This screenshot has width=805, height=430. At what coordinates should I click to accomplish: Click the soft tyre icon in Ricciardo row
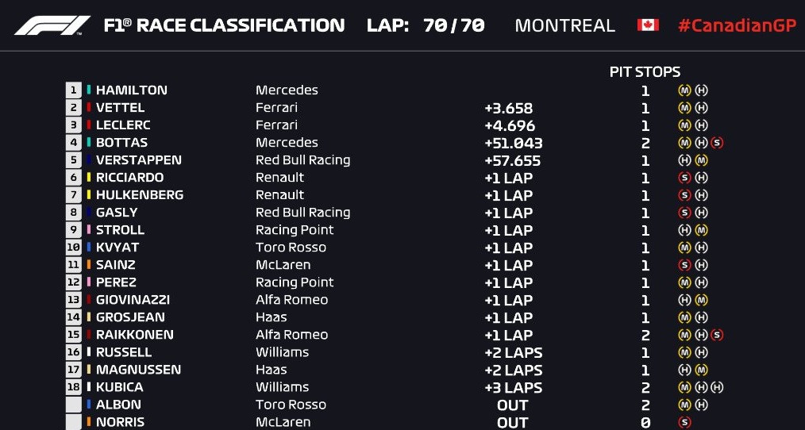tap(684, 178)
